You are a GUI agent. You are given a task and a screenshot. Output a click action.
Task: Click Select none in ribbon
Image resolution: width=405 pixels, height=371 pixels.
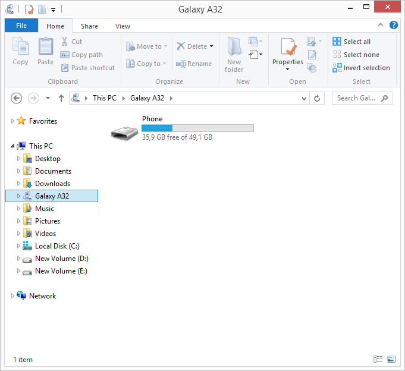coord(355,55)
